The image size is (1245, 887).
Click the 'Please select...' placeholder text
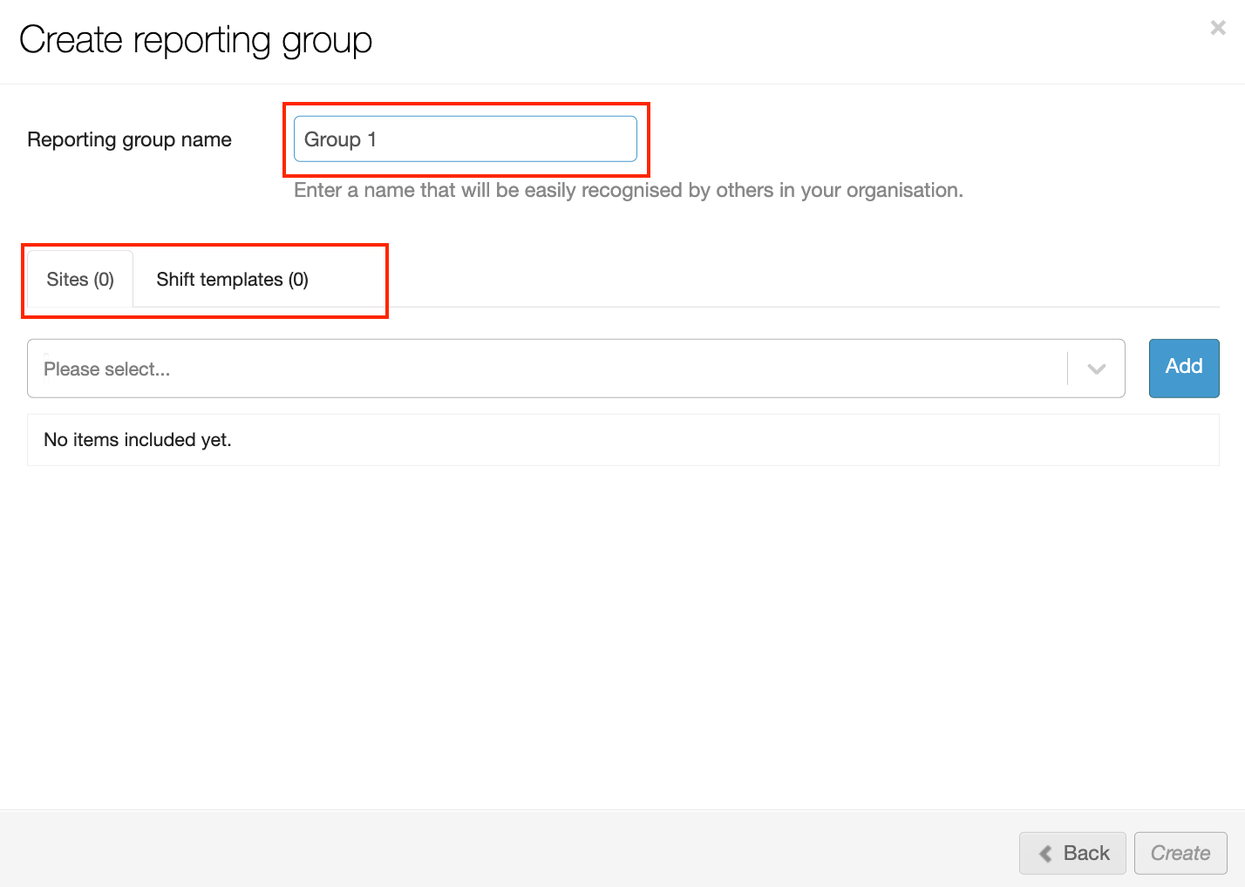coord(106,369)
